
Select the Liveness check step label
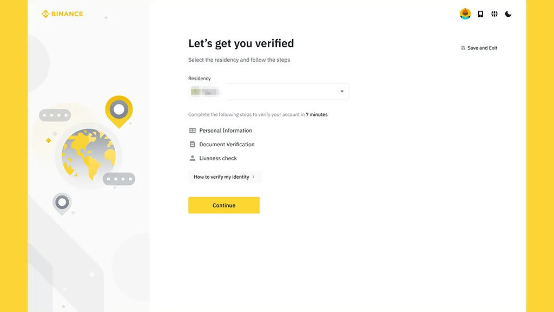tap(217, 158)
